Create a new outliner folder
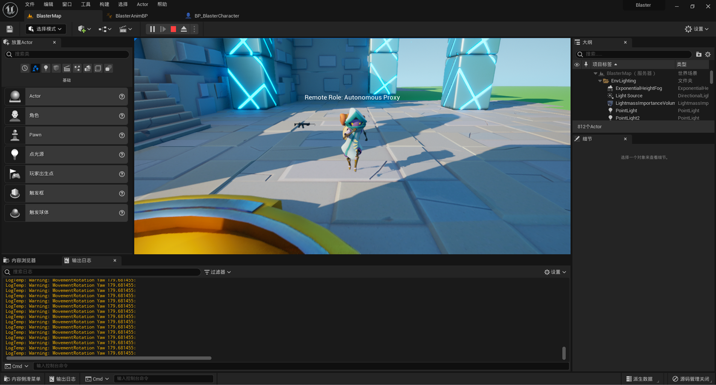The image size is (716, 385). (x=699, y=54)
